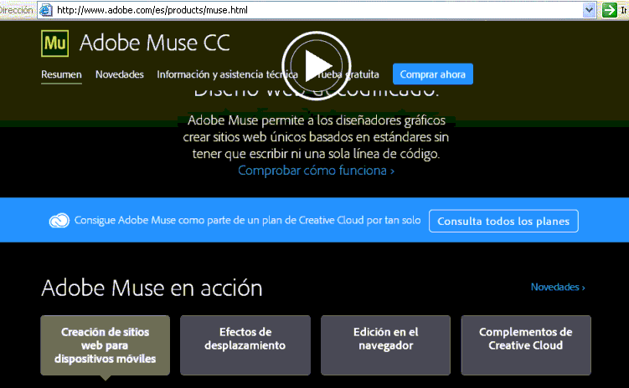Viewport: 629px width, 388px height.
Task: Select the Edición en el navegador card
Action: pyautogui.click(x=385, y=345)
